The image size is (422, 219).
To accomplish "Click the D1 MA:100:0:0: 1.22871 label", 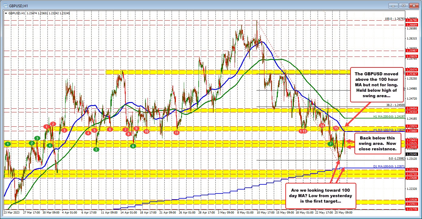I will (x=389, y=166).
